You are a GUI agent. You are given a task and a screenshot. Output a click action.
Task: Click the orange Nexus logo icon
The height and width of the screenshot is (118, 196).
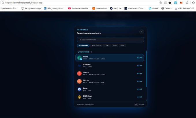(x=79, y=81)
